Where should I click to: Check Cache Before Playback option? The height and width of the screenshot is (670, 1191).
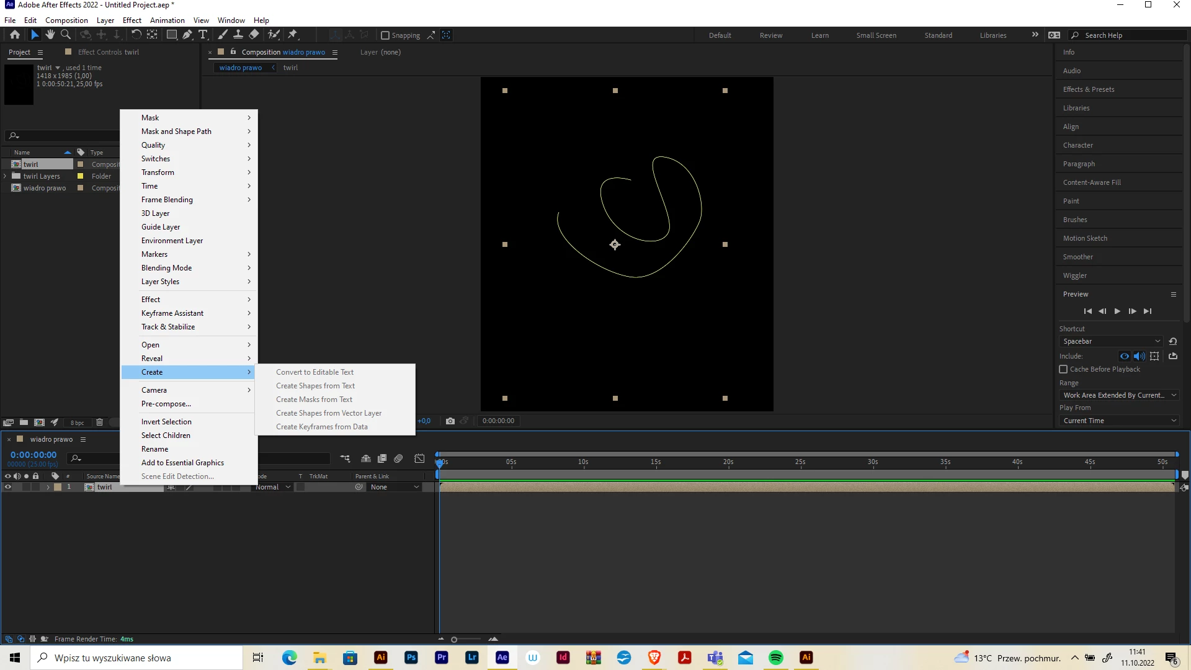[1063, 369]
